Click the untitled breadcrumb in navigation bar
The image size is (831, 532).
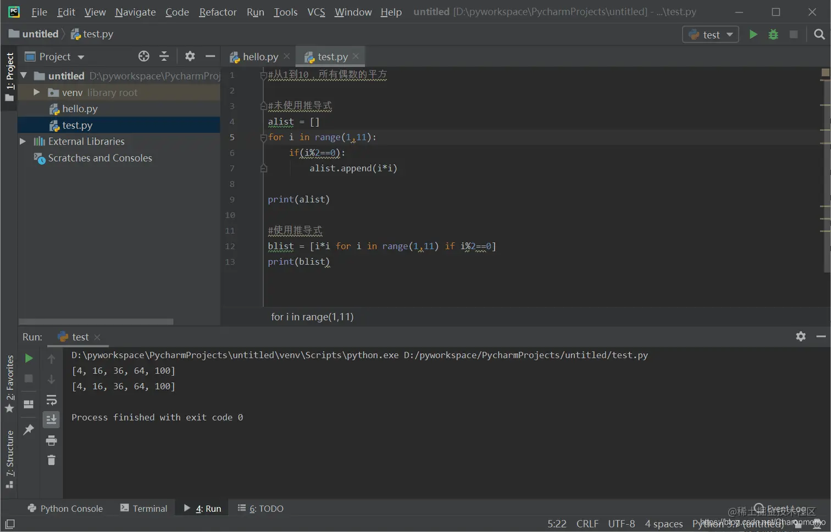(x=34, y=34)
